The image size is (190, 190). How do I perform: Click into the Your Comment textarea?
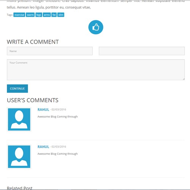96,70
